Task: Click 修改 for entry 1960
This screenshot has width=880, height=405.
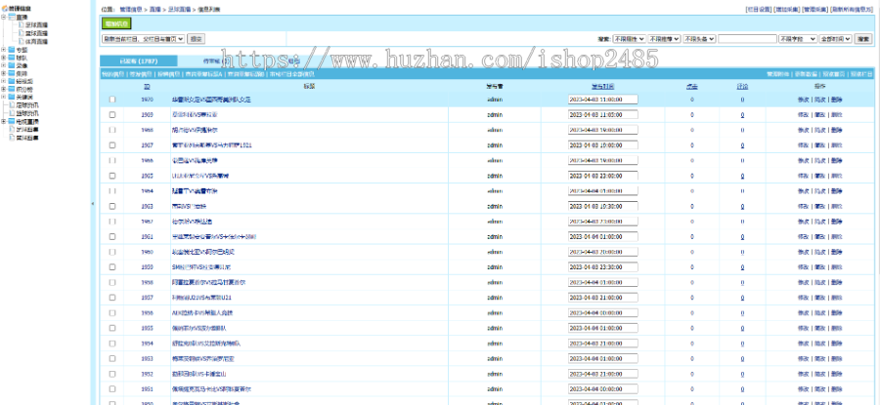Action: (x=803, y=252)
